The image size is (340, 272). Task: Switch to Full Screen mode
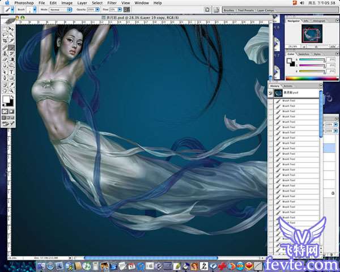tap(12, 117)
